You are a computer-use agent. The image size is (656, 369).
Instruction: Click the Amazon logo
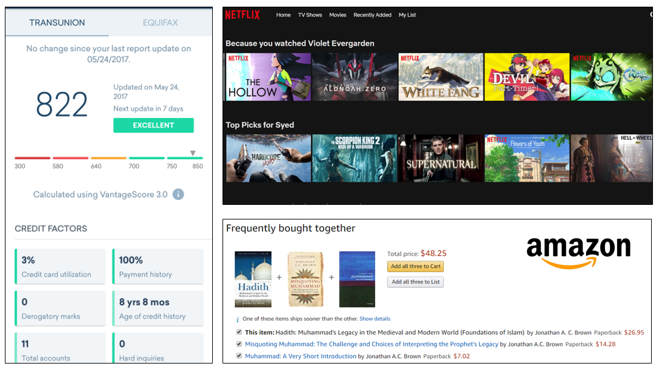(x=579, y=252)
